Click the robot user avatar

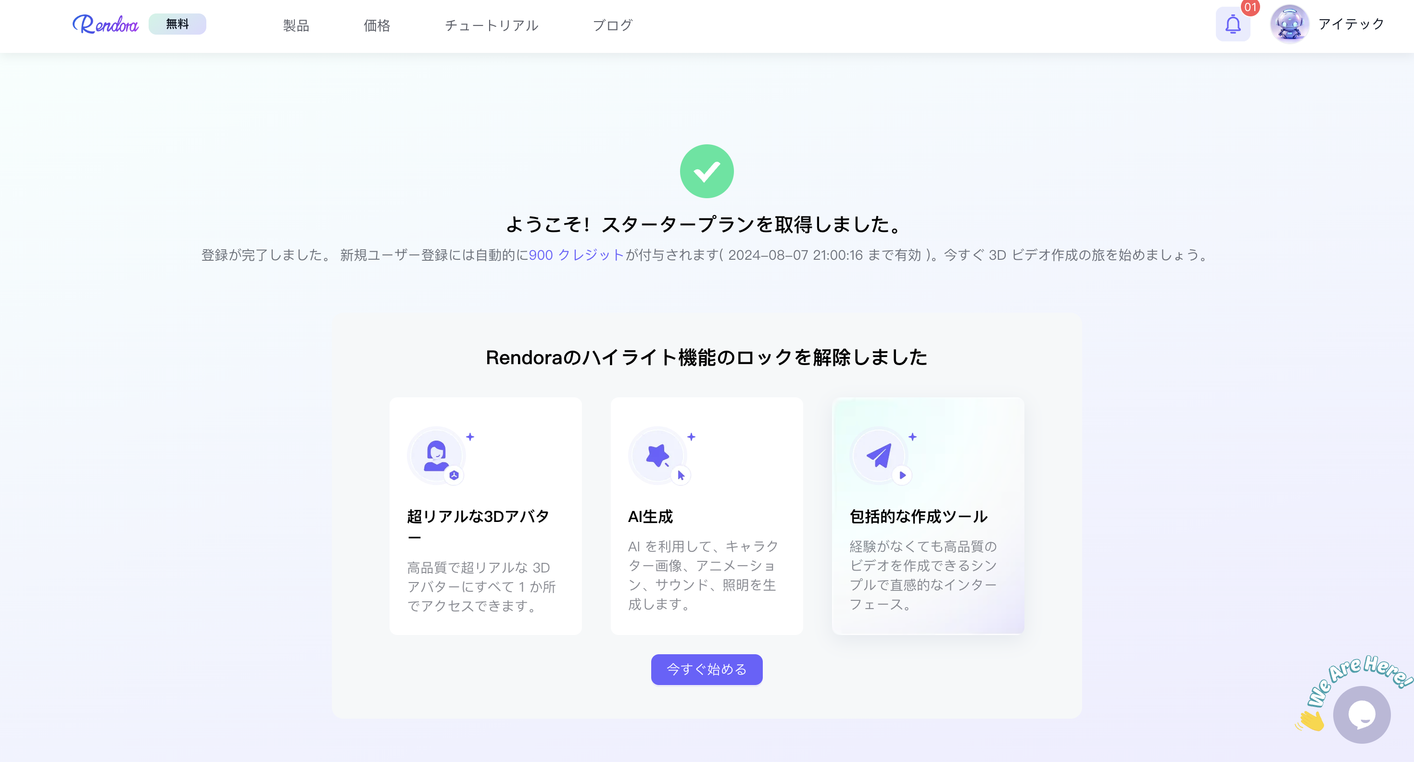[1289, 24]
